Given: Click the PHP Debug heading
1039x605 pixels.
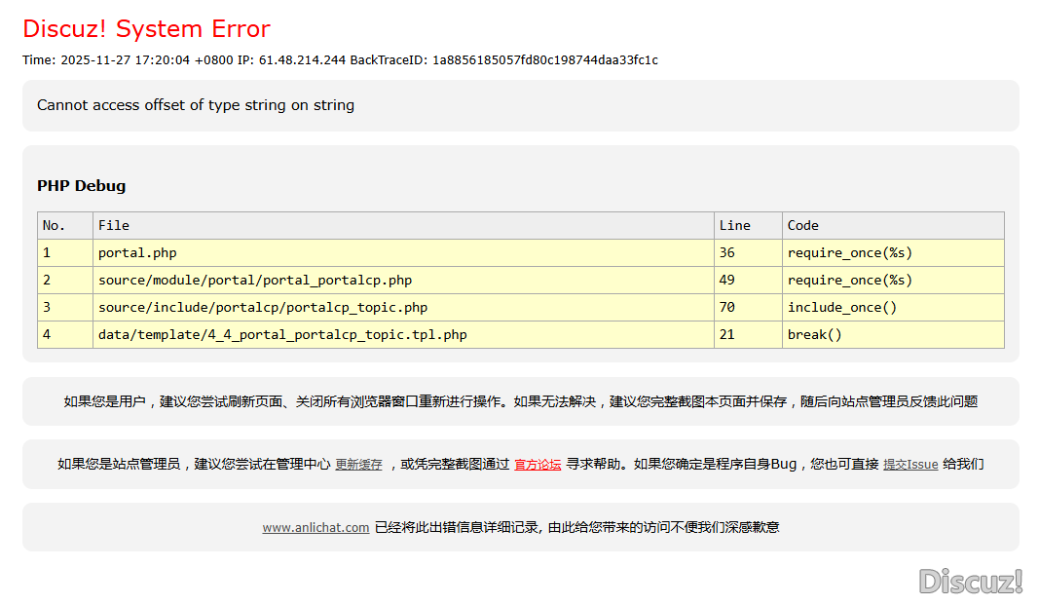Looking at the screenshot, I should (82, 186).
